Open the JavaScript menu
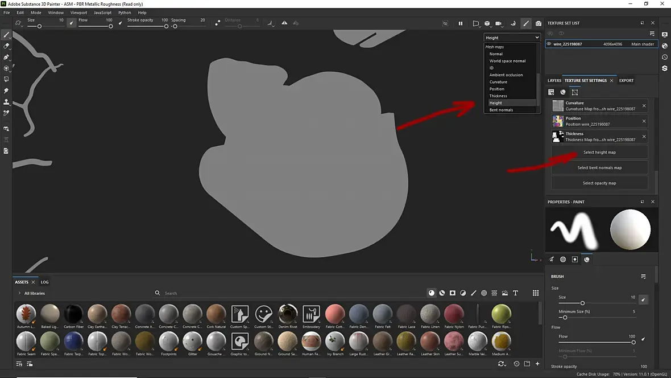671x378 pixels. [103, 13]
